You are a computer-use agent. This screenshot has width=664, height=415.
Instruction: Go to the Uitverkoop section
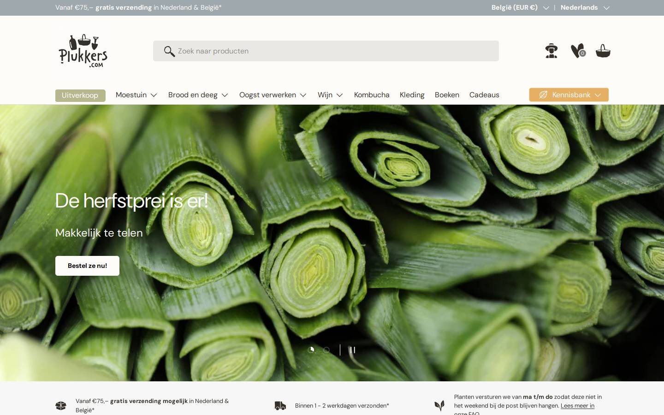tap(80, 95)
